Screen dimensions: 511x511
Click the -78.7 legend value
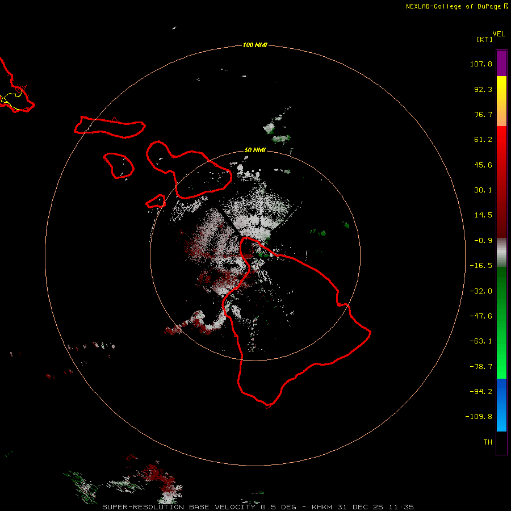(481, 367)
